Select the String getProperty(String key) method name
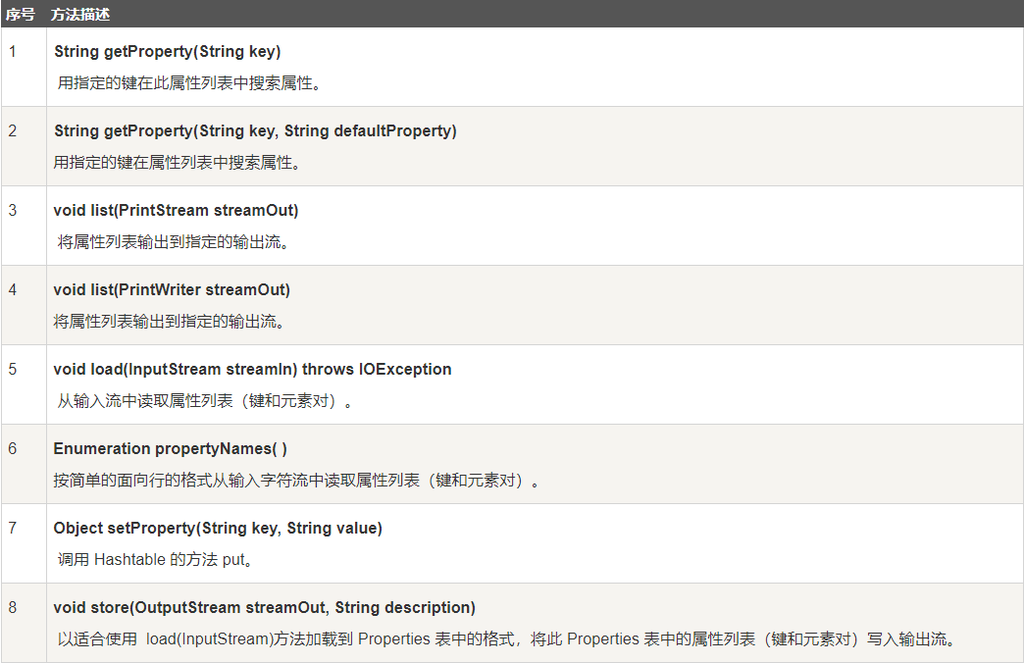The width and height of the screenshot is (1024, 663). pos(167,52)
